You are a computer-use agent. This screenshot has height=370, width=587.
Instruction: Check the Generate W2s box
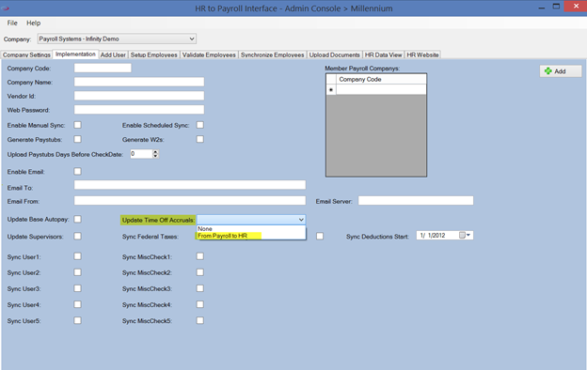(200, 139)
